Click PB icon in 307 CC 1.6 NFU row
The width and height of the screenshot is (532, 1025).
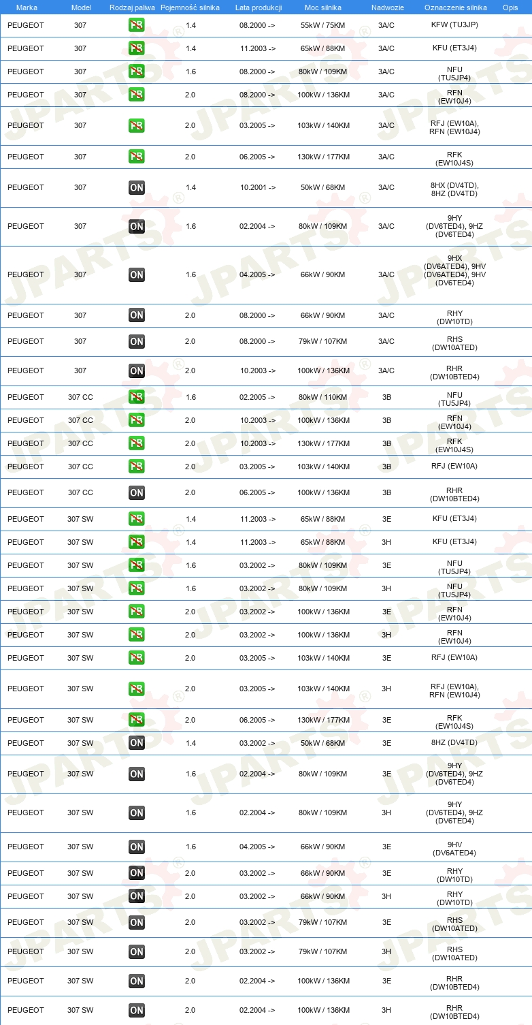(x=137, y=397)
